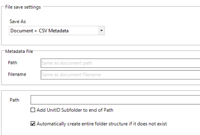This screenshot has width=200, height=135.
Task: Enable Add UnitID Subfolder checkbox
Action: pyautogui.click(x=33, y=110)
